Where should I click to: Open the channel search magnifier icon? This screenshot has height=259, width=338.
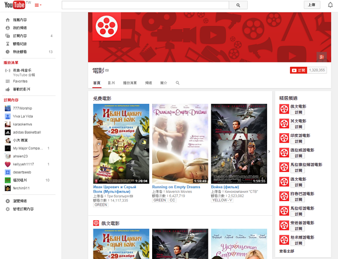[x=177, y=83]
